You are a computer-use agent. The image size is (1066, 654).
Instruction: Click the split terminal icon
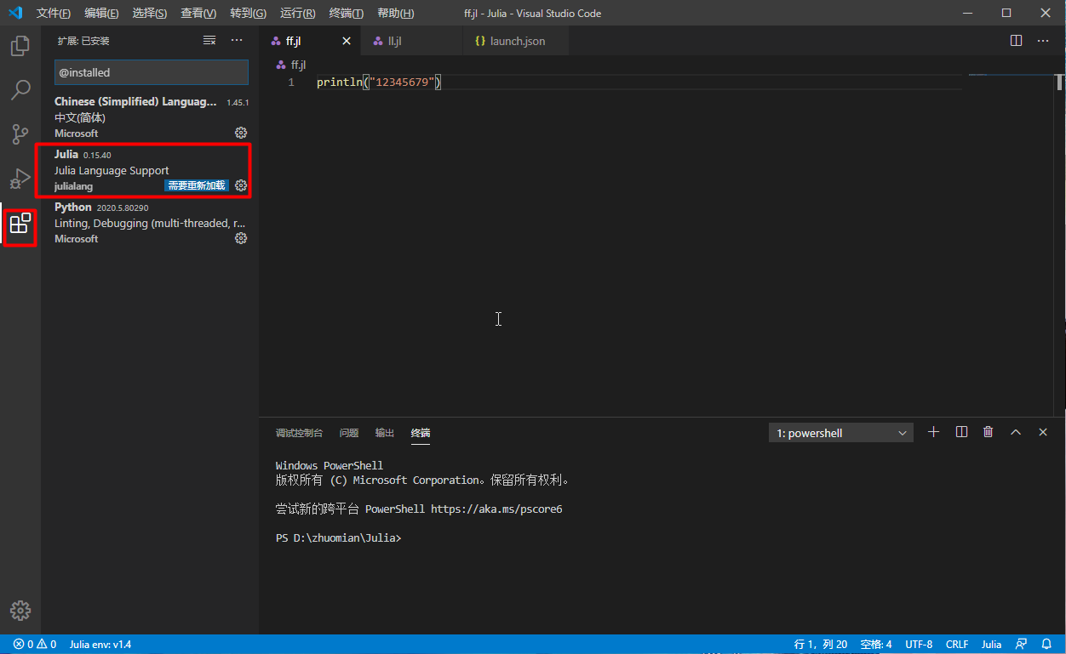click(x=961, y=432)
